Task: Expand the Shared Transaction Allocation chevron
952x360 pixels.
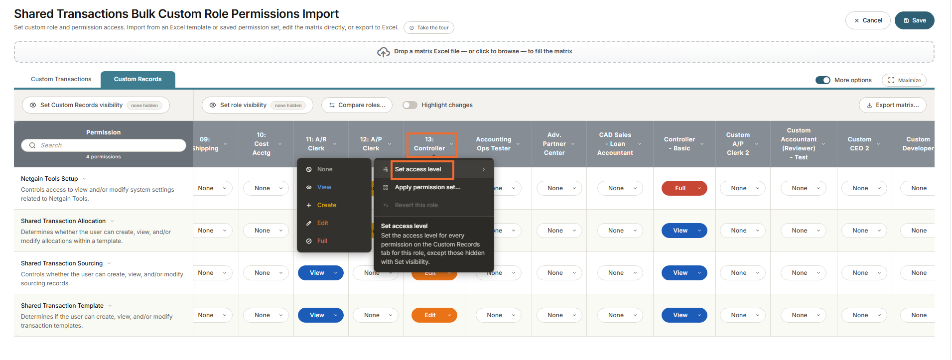Action: 112,221
